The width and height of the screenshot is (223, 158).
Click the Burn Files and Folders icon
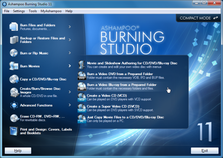pyautogui.click(x=14, y=27)
